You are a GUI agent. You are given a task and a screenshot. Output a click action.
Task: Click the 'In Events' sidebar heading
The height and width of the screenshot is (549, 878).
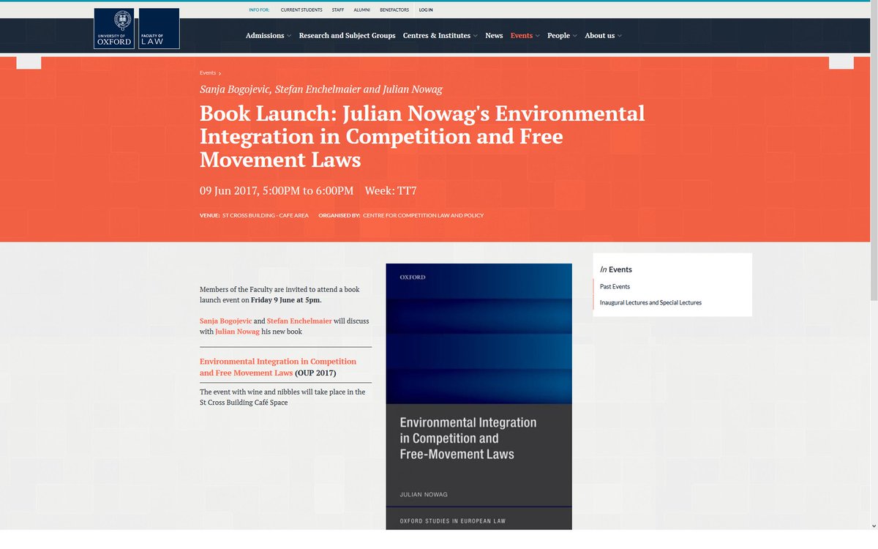616,269
